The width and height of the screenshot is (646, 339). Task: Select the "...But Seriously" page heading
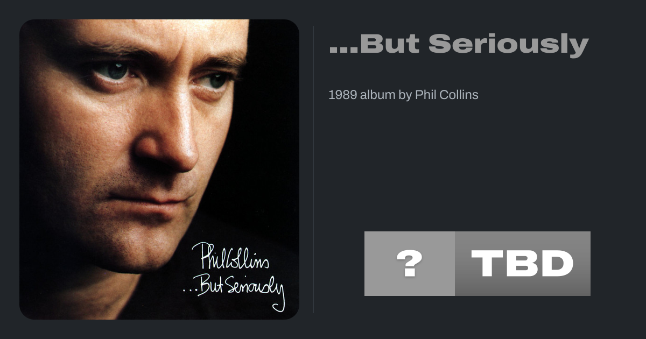tap(459, 44)
